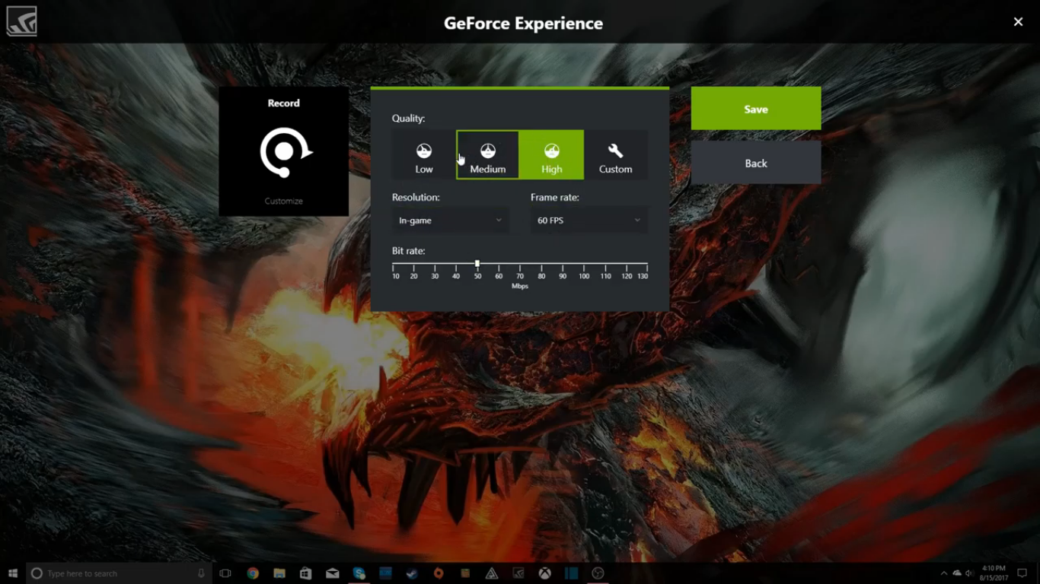Image resolution: width=1040 pixels, height=584 pixels.
Task: Click the "Bit rate:" label
Action: tap(409, 251)
